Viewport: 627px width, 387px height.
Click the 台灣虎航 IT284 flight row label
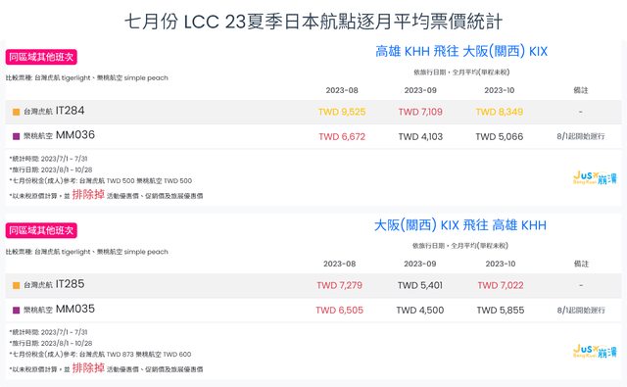[54, 111]
